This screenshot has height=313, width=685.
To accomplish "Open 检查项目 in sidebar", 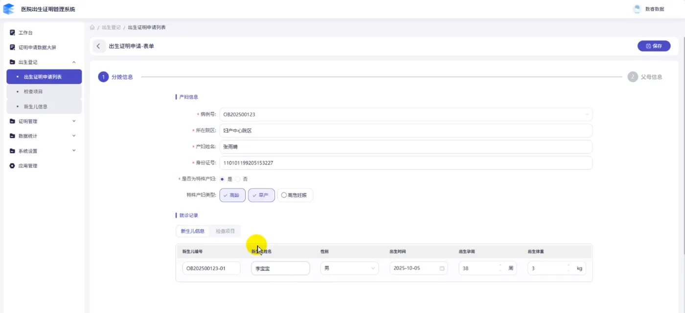I will pyautogui.click(x=44, y=91).
